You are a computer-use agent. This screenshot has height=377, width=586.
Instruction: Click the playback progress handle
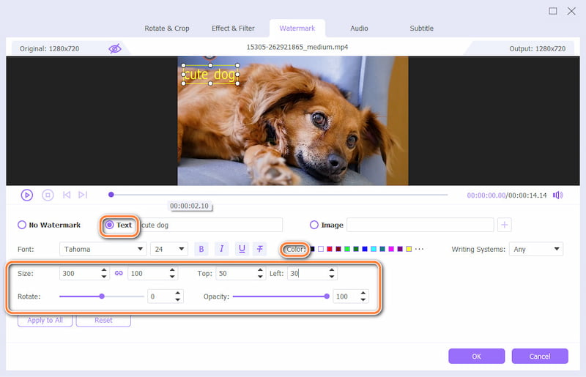pyautogui.click(x=111, y=195)
